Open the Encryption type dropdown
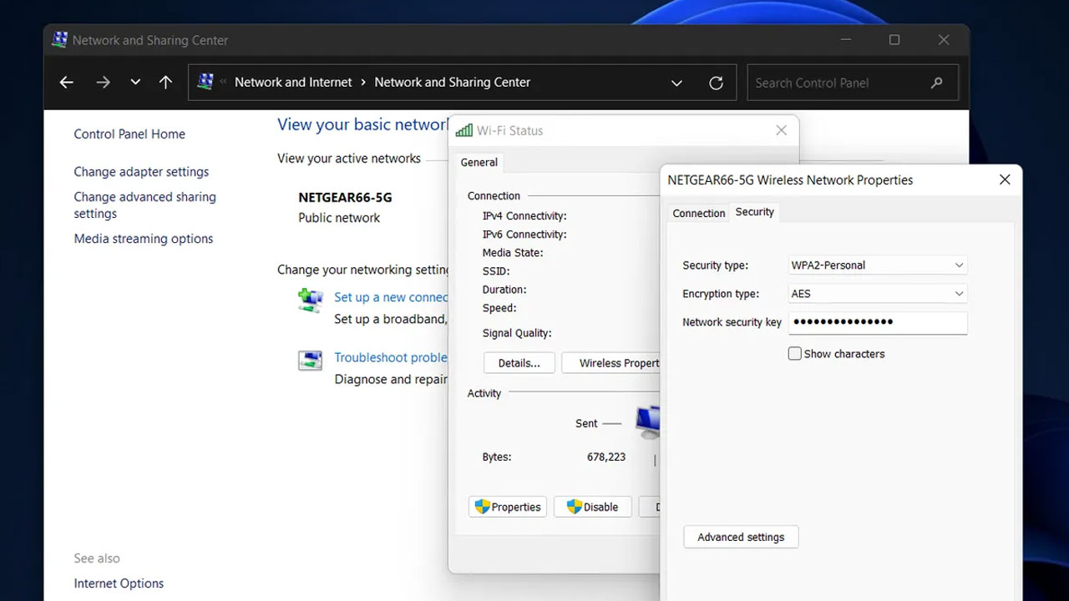The image size is (1069, 601). click(x=959, y=294)
